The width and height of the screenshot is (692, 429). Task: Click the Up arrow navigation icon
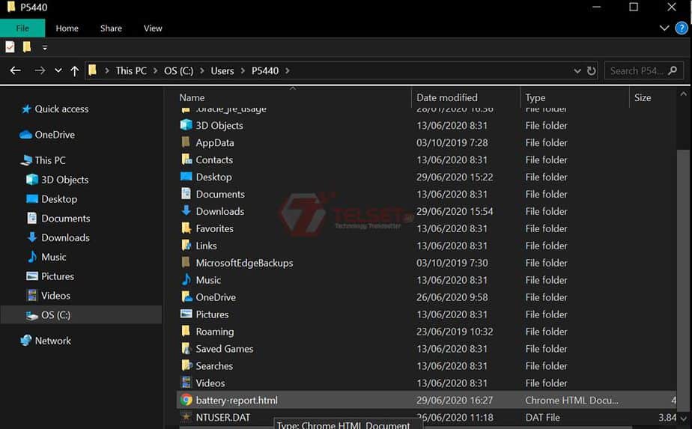74,71
